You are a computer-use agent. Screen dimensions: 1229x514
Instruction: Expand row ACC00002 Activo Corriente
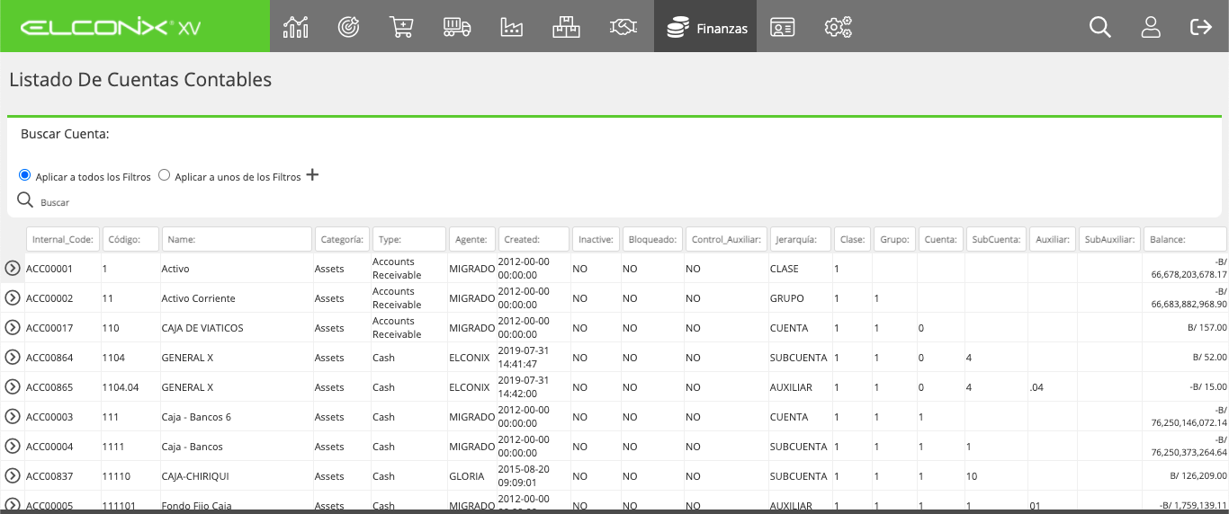13,297
